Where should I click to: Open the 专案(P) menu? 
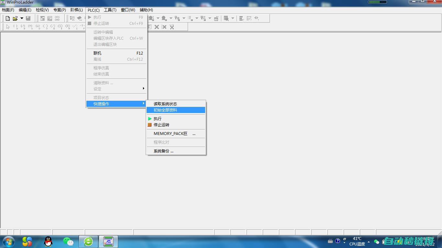(60, 10)
